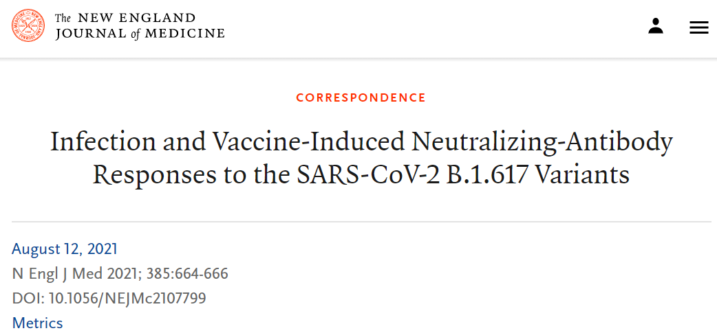
Task: Open the user account profile icon
Action: pyautogui.click(x=656, y=26)
